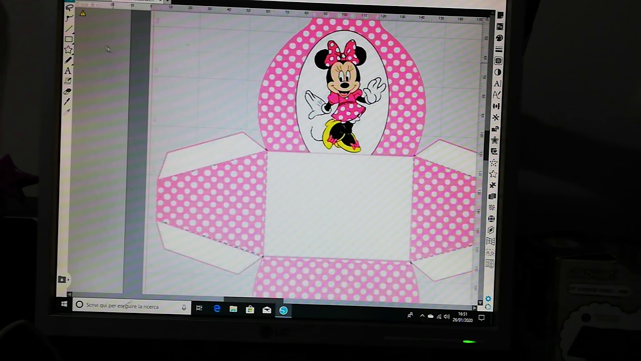Open the Windows notification center icon
This screenshot has width=641, height=361.
coord(482,317)
